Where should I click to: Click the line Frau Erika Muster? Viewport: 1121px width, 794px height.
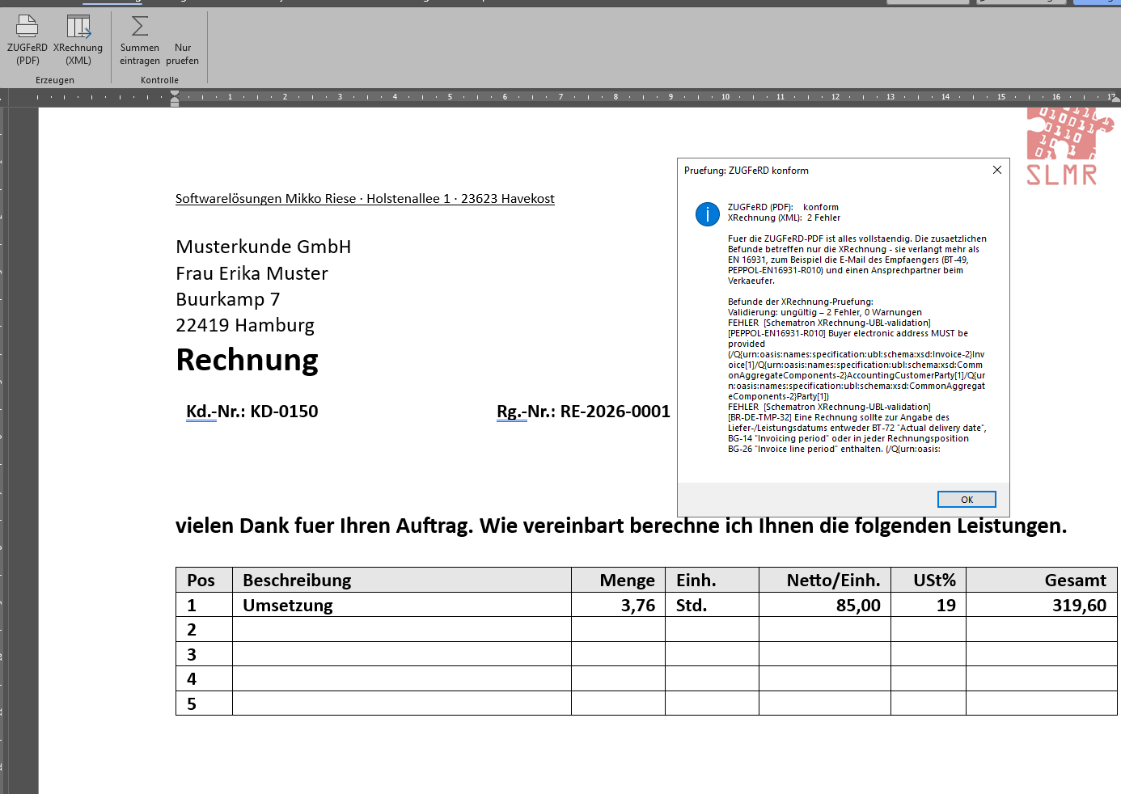[252, 273]
